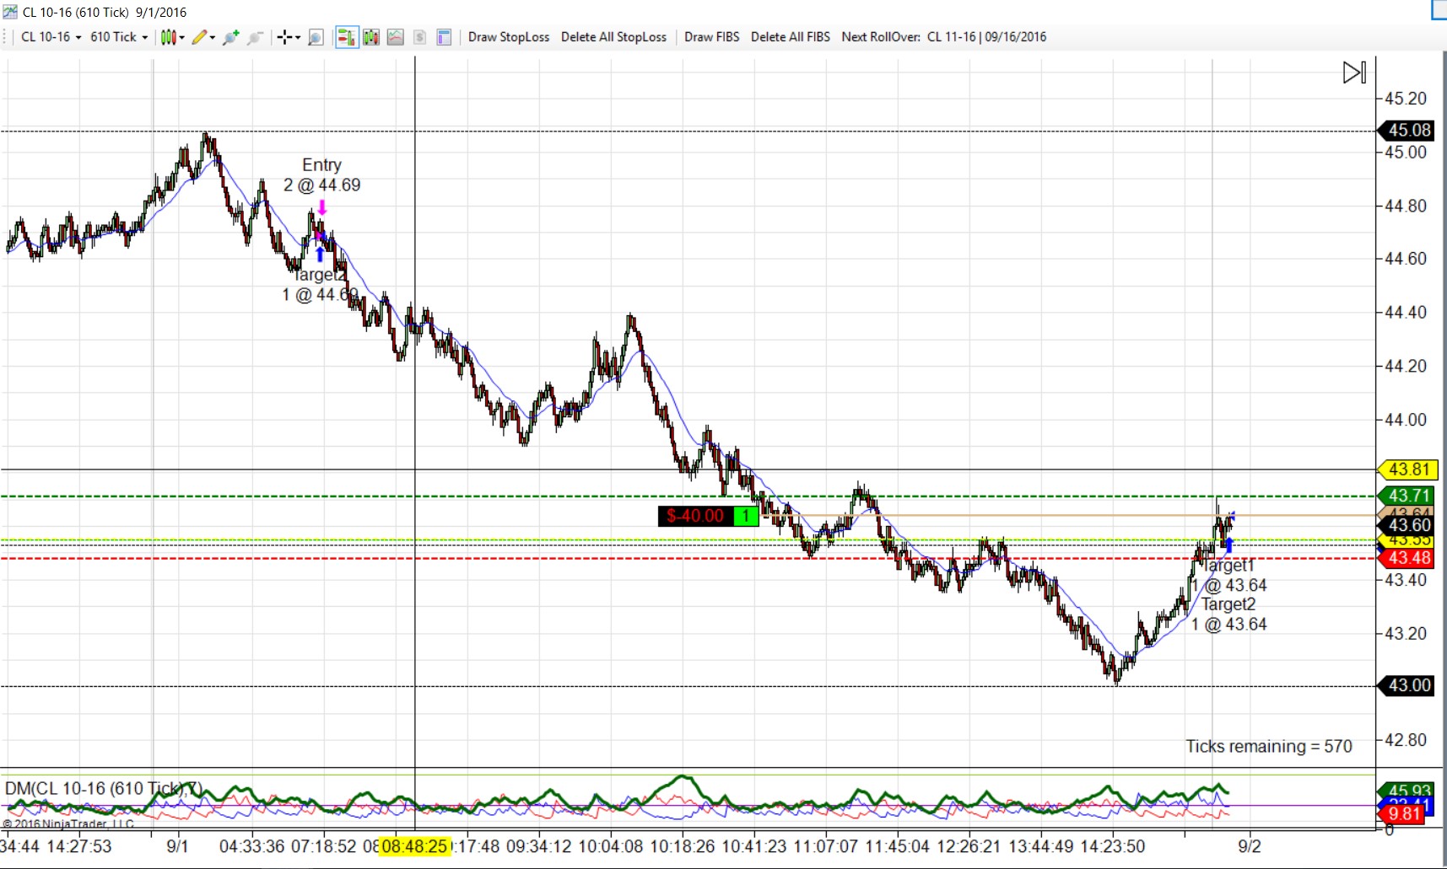Click the Delete All FIBS button

791,37
